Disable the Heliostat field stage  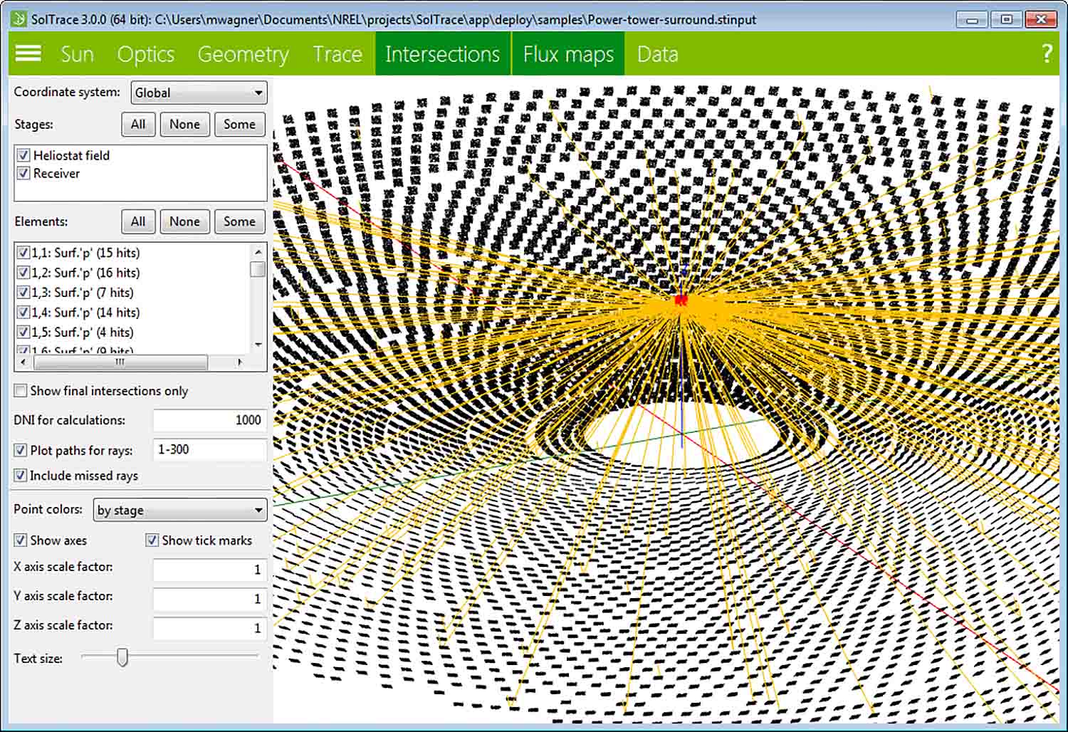point(23,155)
